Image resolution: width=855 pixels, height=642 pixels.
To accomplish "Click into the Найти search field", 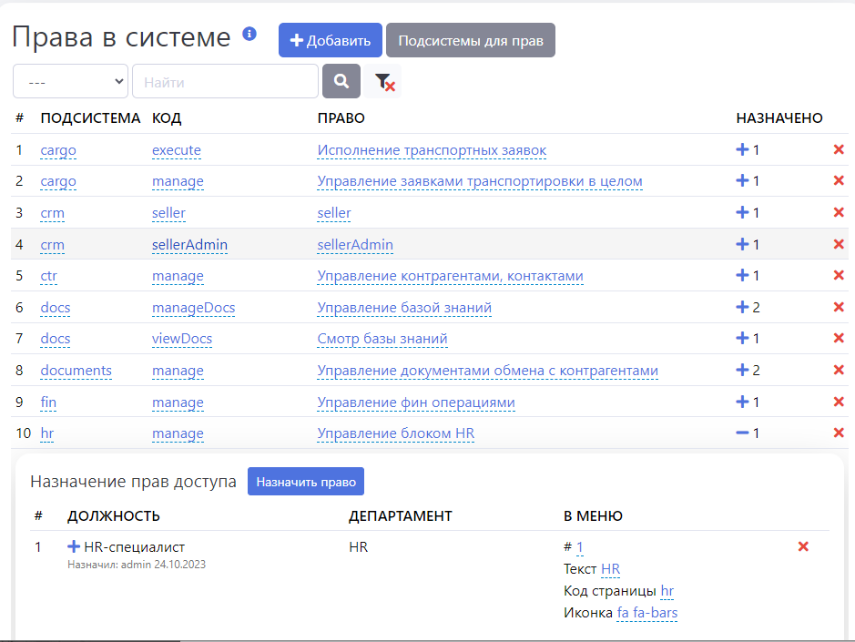I will (225, 81).
